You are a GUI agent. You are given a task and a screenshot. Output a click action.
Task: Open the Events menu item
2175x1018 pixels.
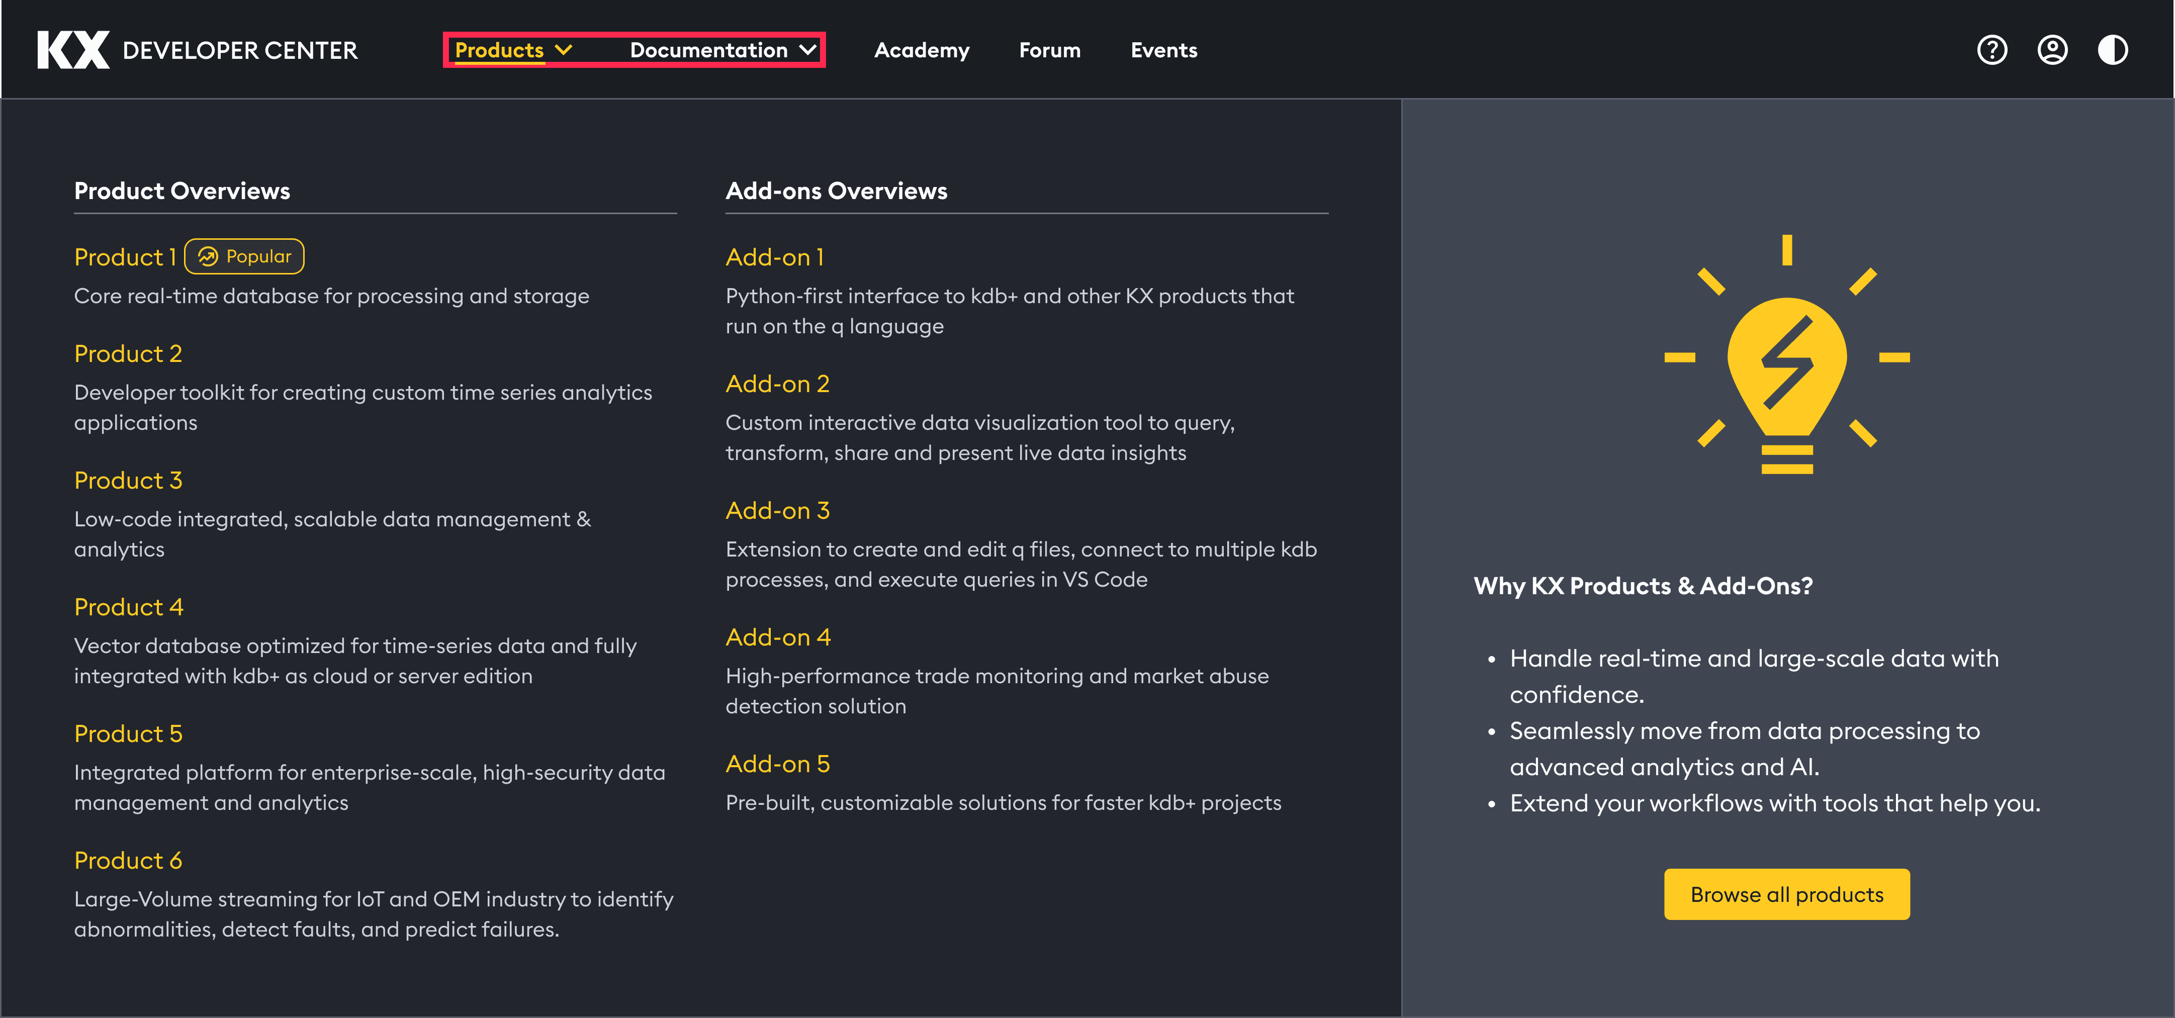pyautogui.click(x=1163, y=50)
